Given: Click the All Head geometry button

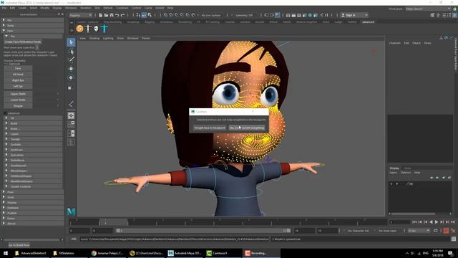Looking at the screenshot, I should click(18, 75).
